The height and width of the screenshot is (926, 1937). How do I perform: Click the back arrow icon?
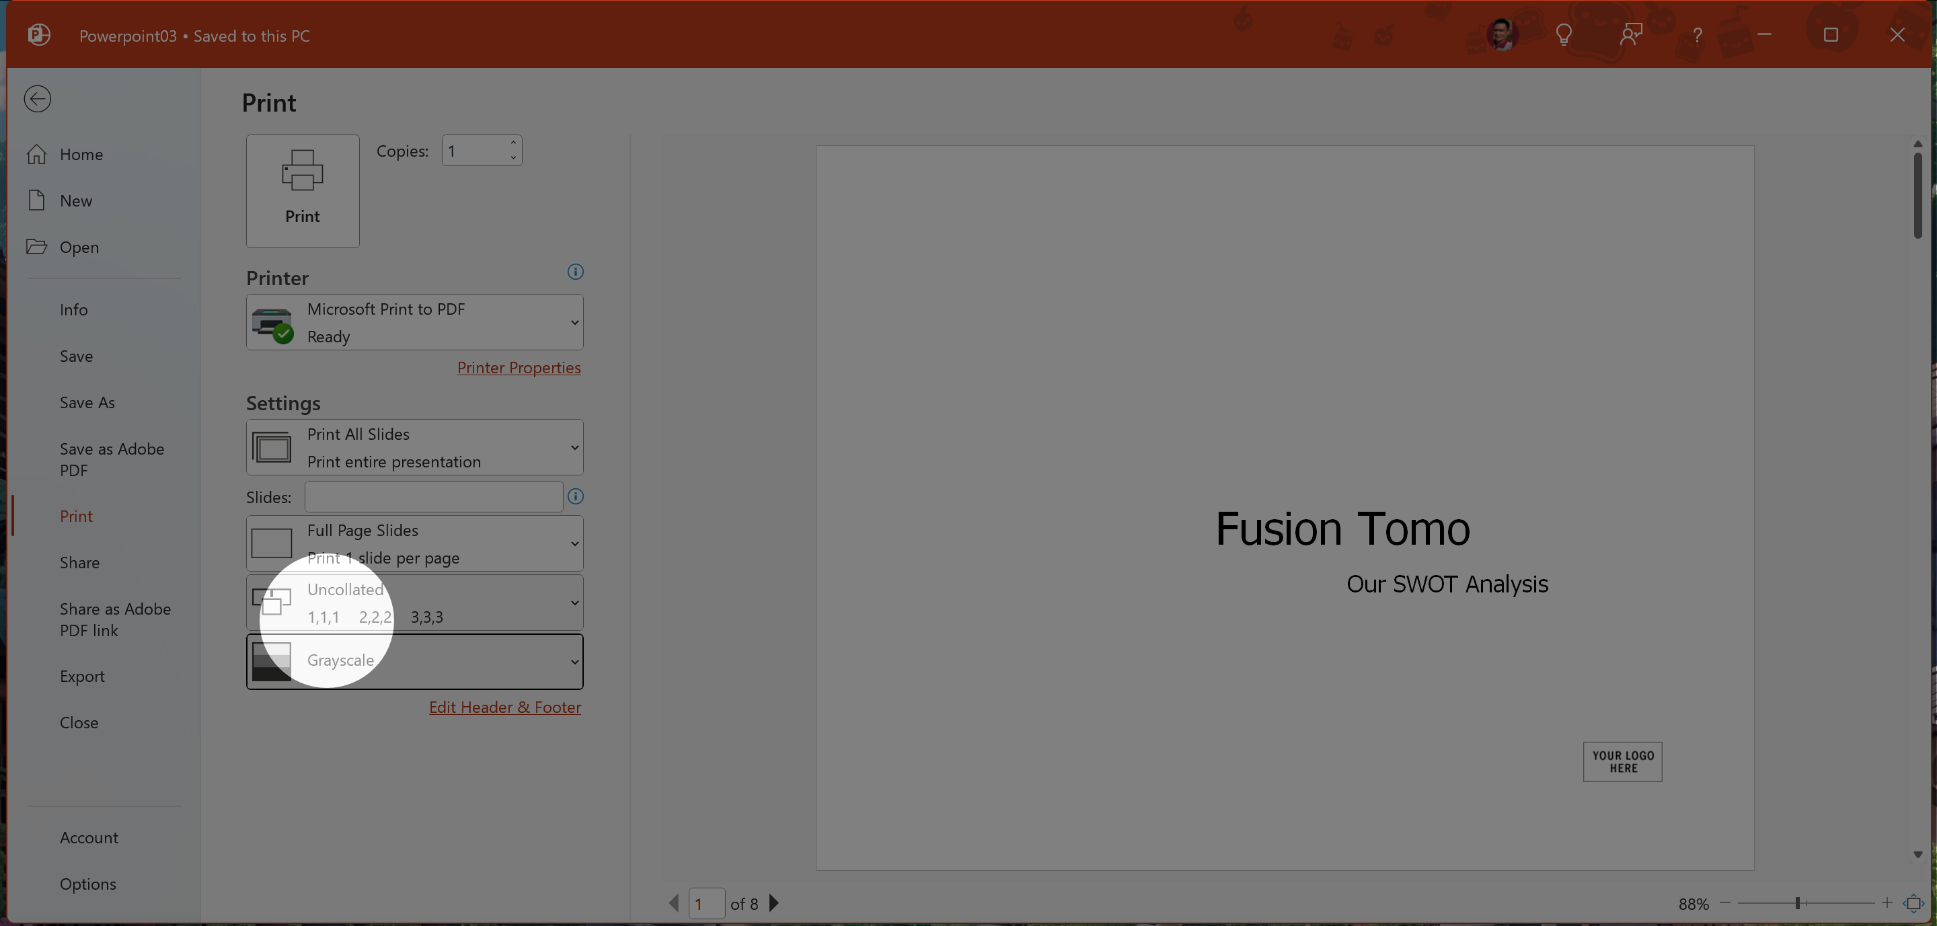tap(37, 98)
